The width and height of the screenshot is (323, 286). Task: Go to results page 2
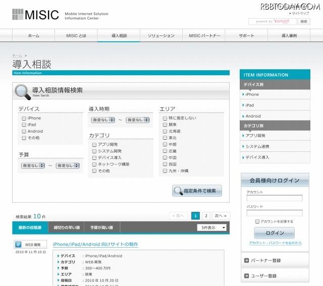click(x=206, y=215)
